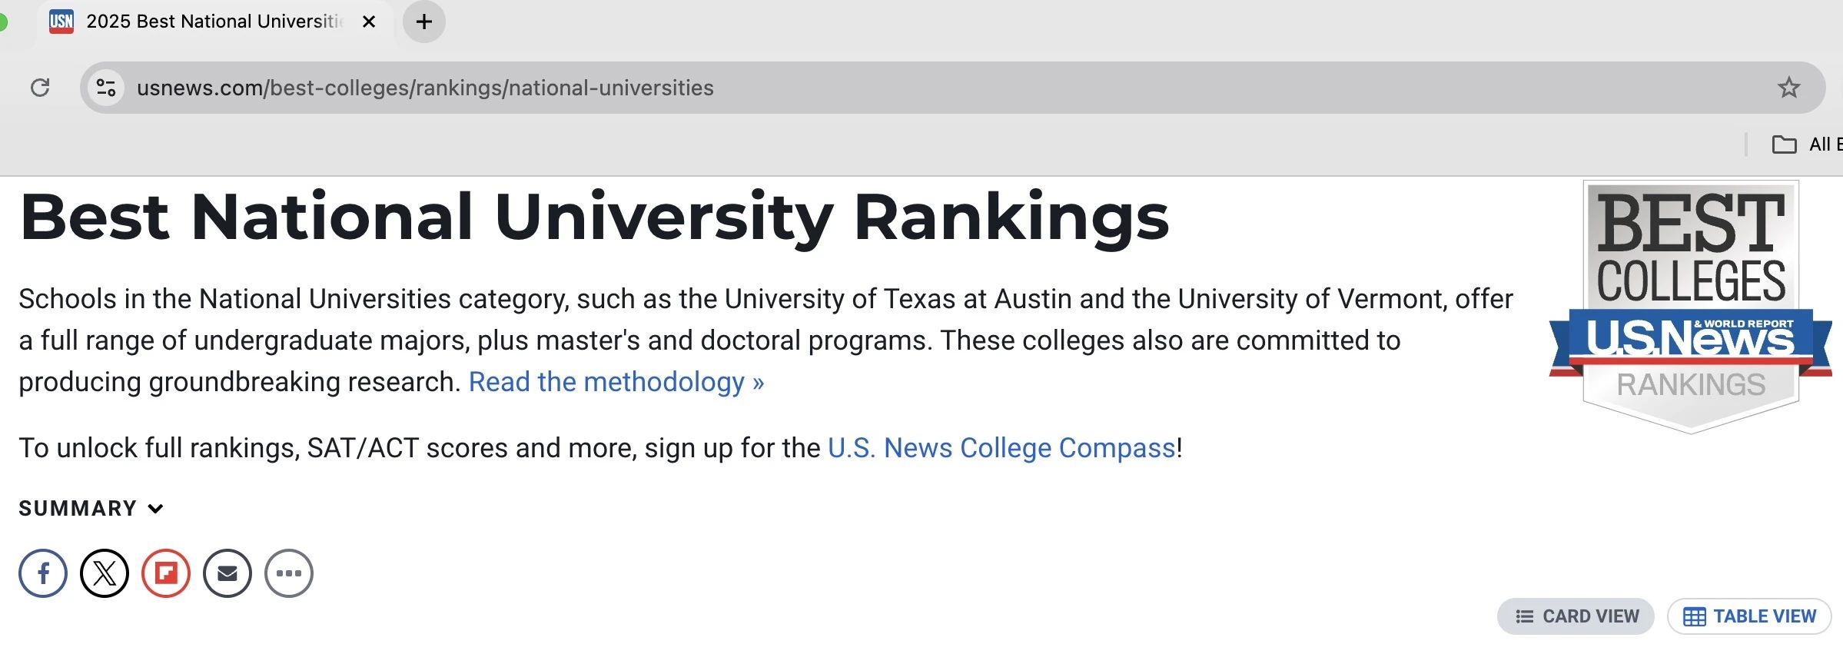Open more sharing options ellipsis icon
The height and width of the screenshot is (664, 1843).
coord(289,573)
